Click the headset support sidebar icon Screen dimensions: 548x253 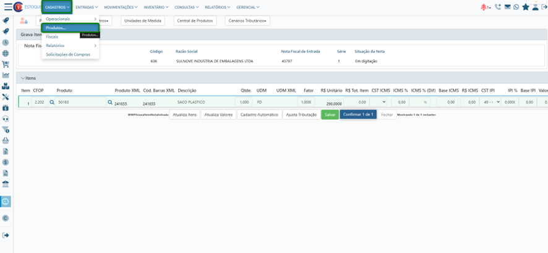pos(6,118)
